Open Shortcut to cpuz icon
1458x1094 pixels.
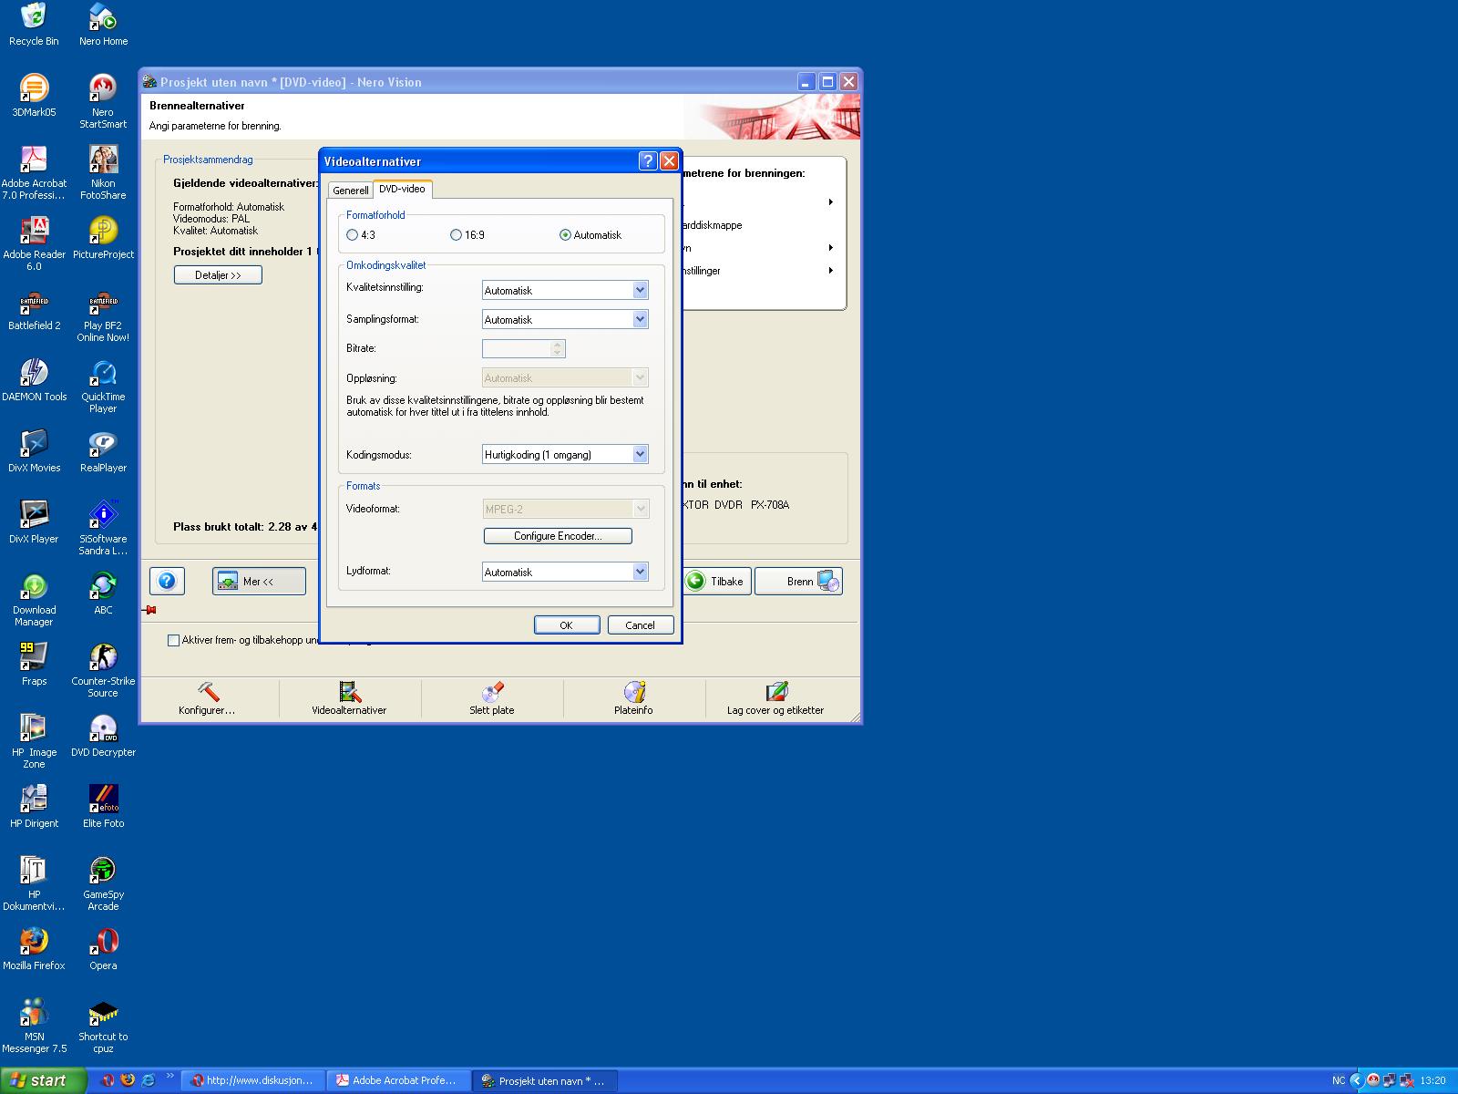[103, 1026]
